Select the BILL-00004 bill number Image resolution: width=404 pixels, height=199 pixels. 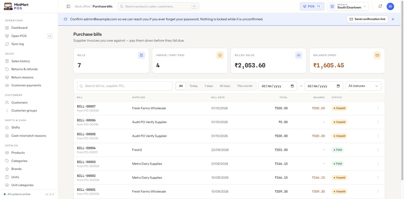[86, 148]
